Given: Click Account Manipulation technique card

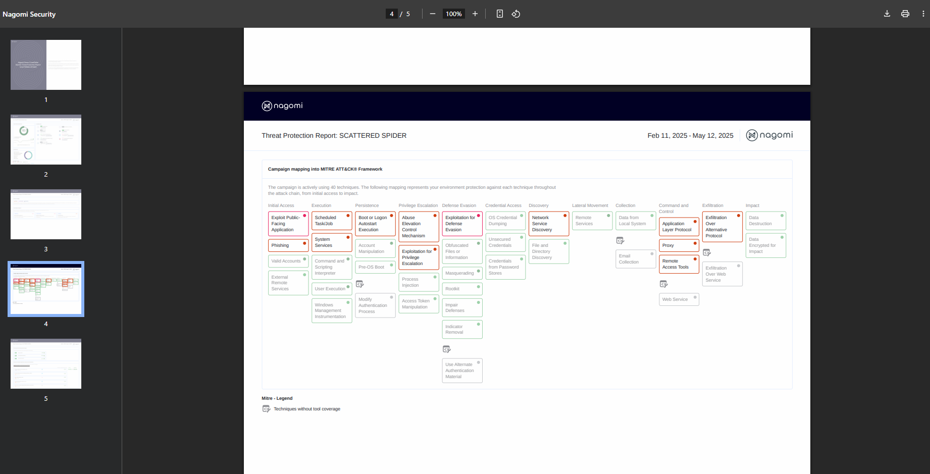Looking at the screenshot, I should point(375,248).
